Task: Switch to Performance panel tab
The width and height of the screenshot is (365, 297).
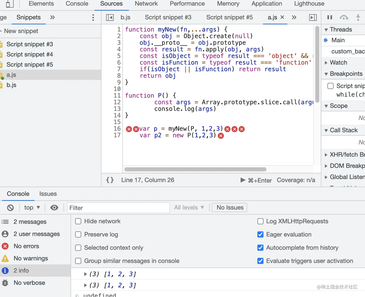Action: click(x=187, y=4)
